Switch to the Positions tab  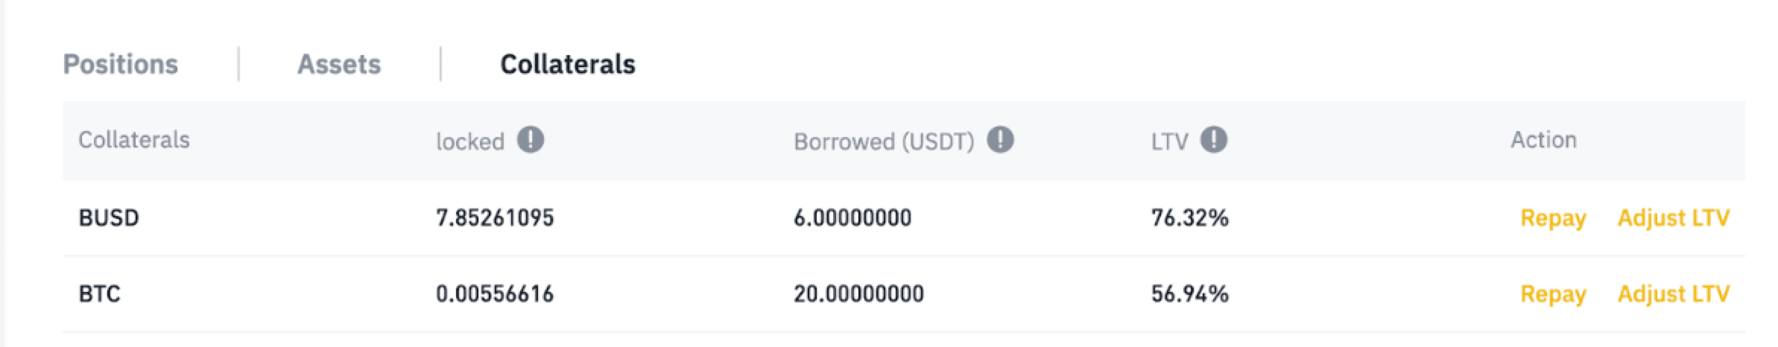[x=121, y=64]
